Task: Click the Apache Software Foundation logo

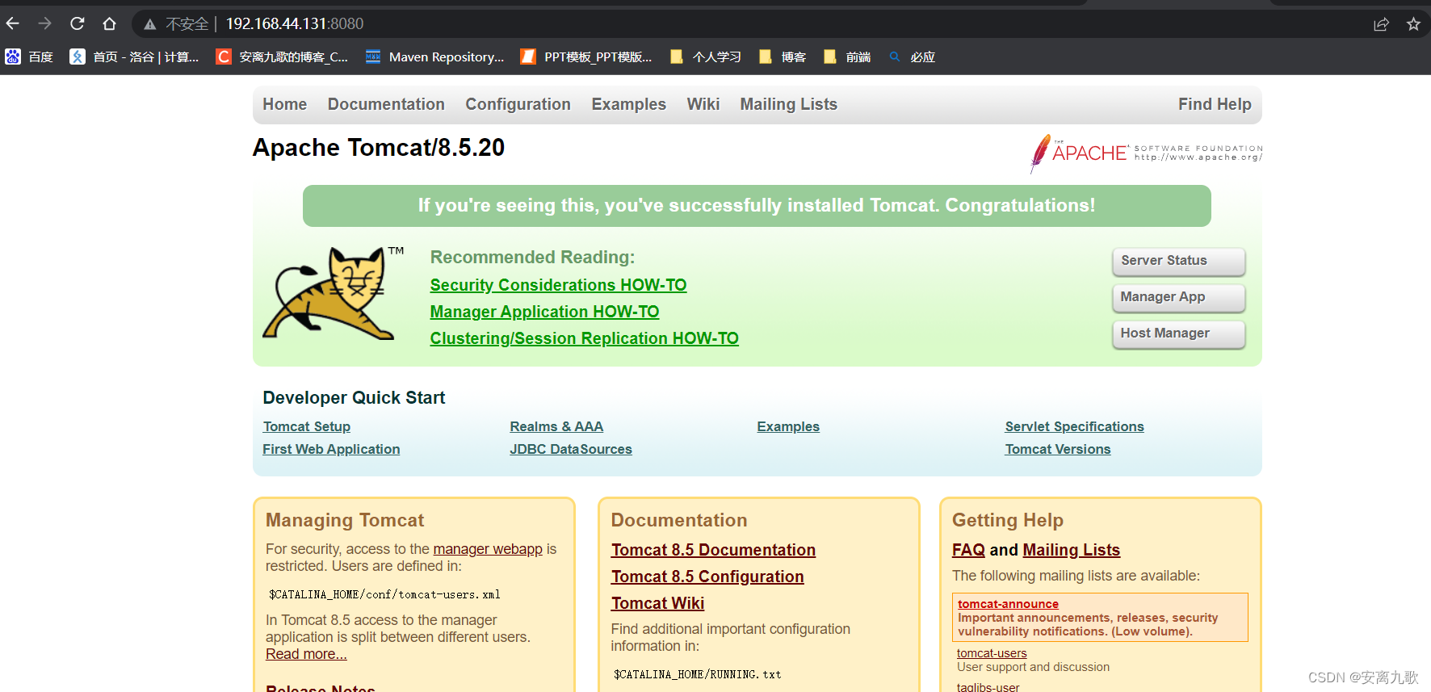Action: tap(1146, 153)
